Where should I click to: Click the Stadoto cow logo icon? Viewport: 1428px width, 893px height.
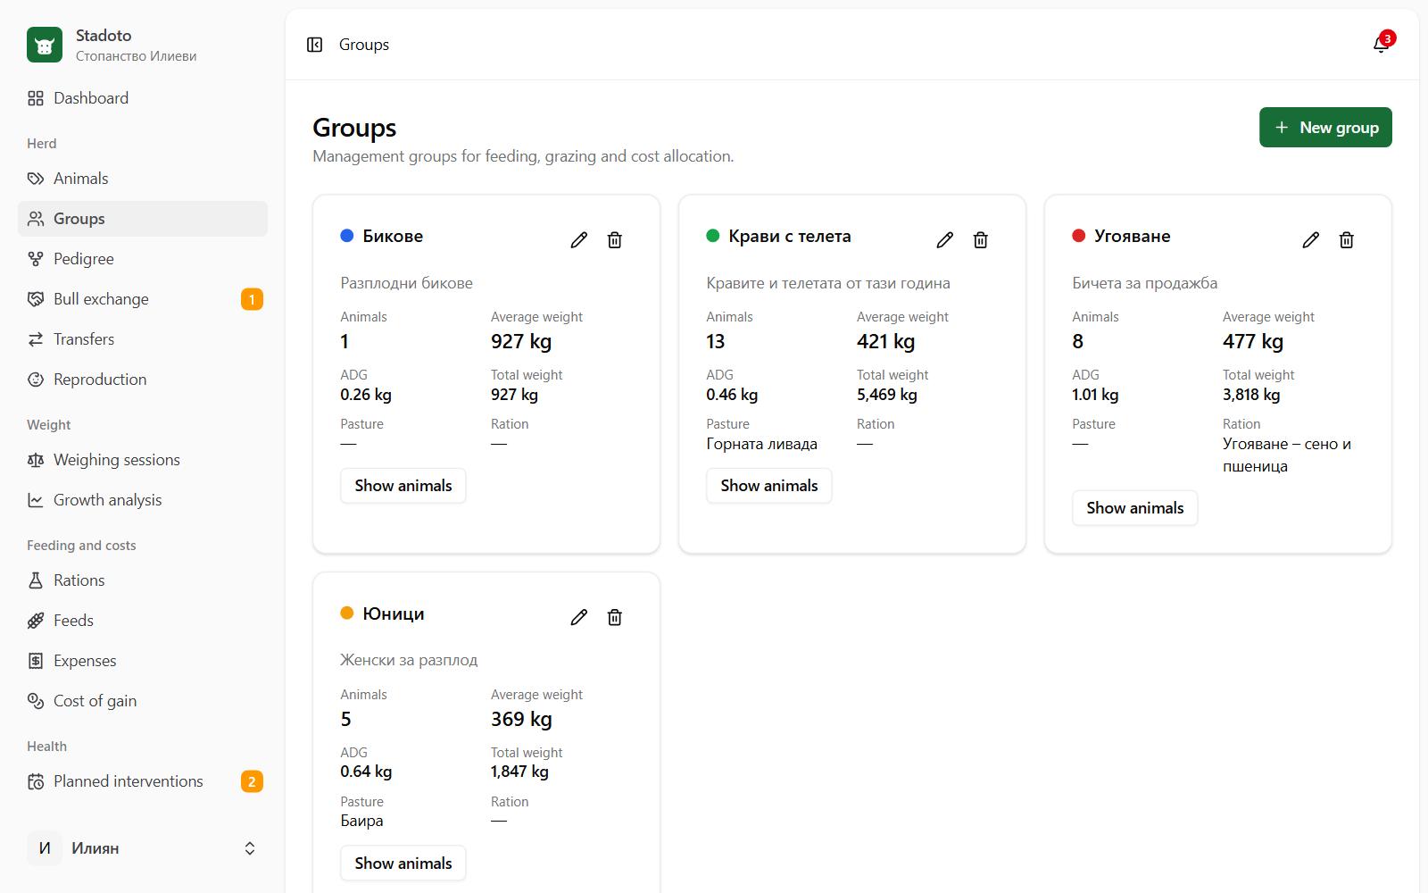click(45, 45)
